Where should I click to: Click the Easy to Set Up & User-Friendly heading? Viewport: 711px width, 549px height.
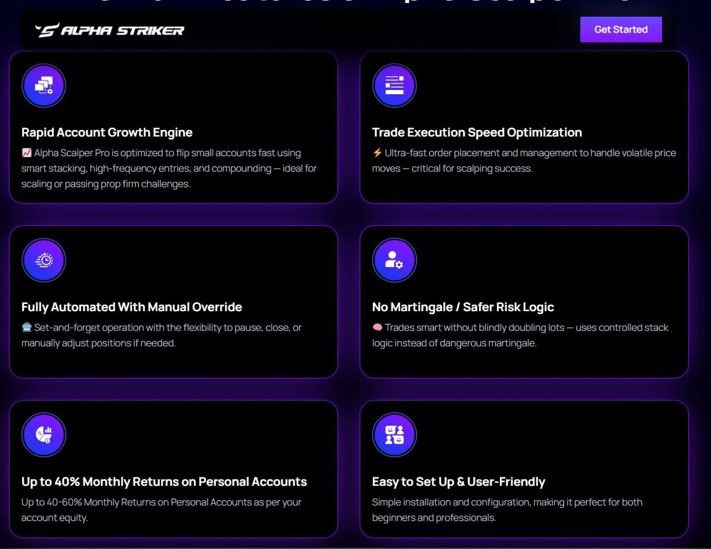458,482
